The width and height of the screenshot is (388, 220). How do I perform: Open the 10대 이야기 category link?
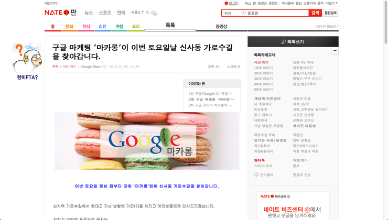[x=263, y=68]
